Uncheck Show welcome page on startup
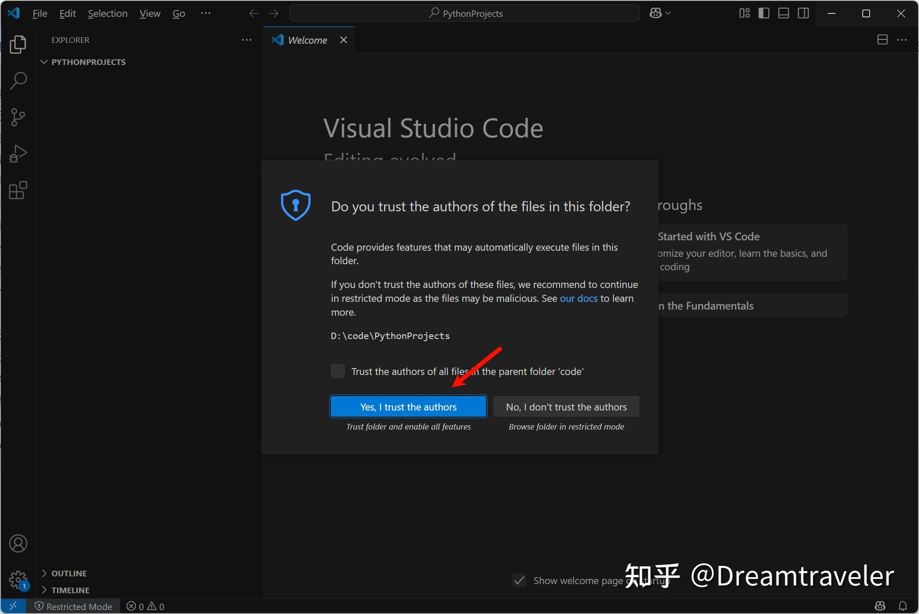919x614 pixels. [519, 581]
